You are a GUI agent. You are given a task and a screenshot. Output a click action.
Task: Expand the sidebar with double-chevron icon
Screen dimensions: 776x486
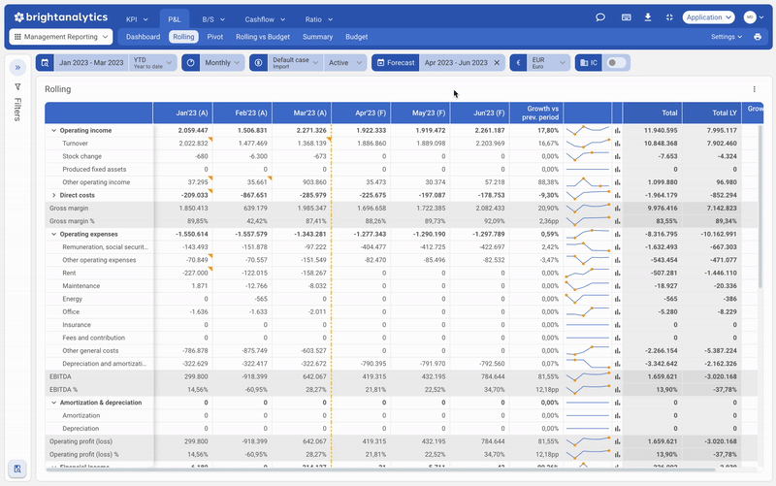coord(17,67)
